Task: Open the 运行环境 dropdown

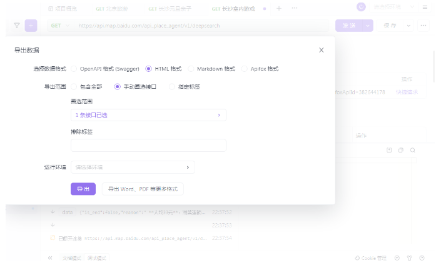Action: (133, 167)
